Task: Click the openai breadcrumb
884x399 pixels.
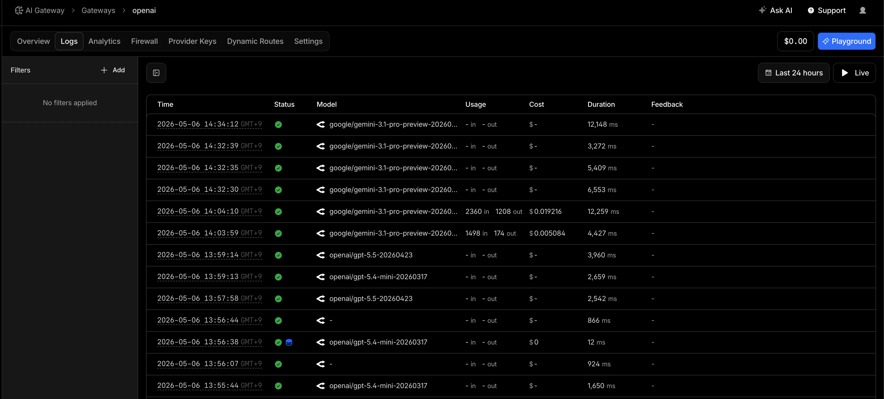Action: click(x=144, y=10)
